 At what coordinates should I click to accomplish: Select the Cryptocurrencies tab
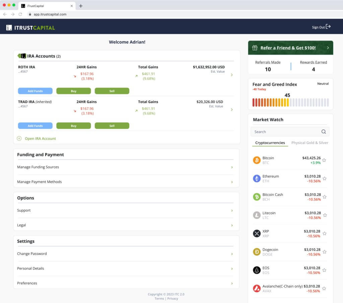tap(270, 142)
